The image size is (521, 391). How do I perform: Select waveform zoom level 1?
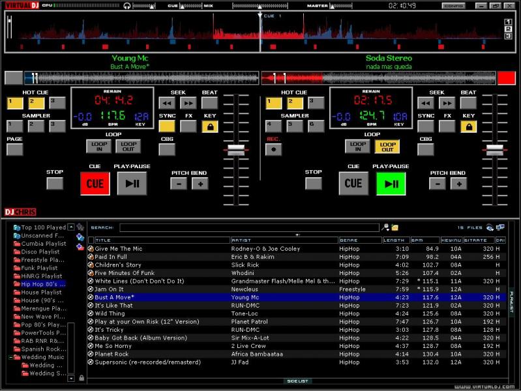[x=508, y=22]
